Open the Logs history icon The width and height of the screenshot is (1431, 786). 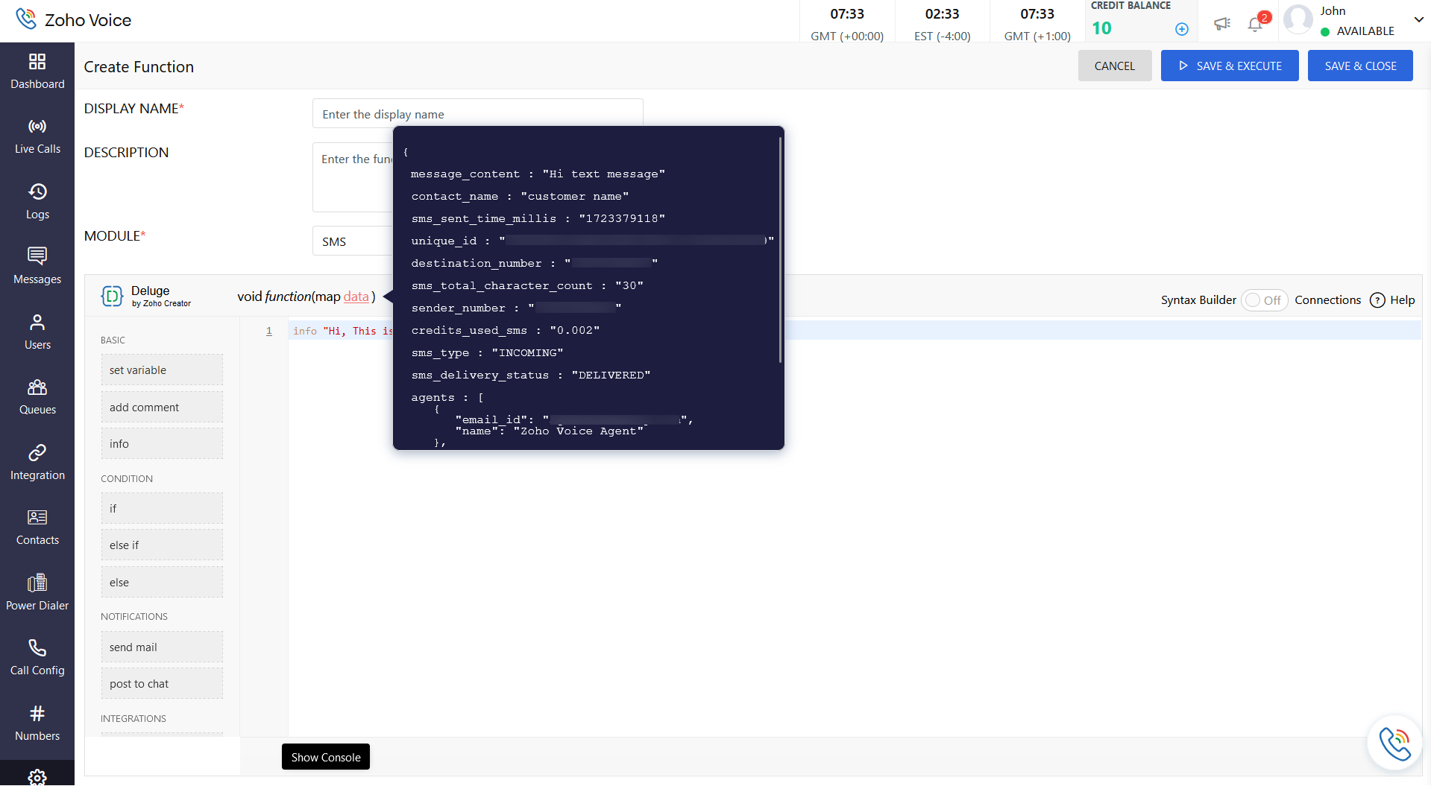[37, 191]
